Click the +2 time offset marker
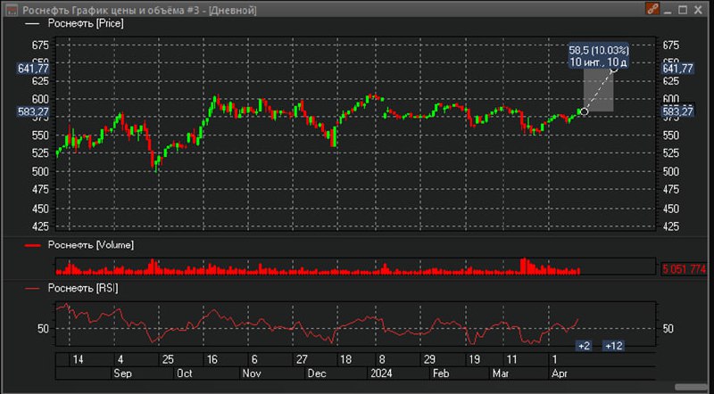Viewport: 714px width, 394px height. (x=585, y=346)
